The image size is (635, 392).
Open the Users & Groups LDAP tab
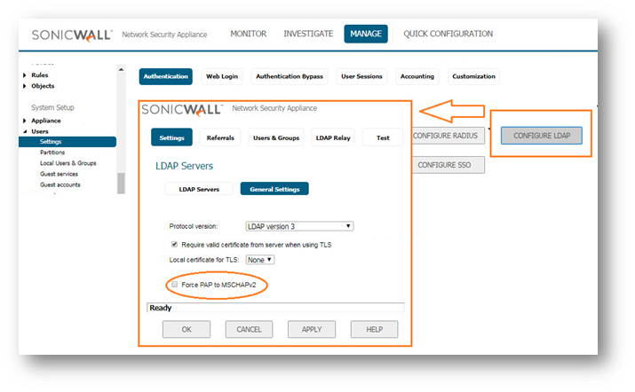(274, 137)
